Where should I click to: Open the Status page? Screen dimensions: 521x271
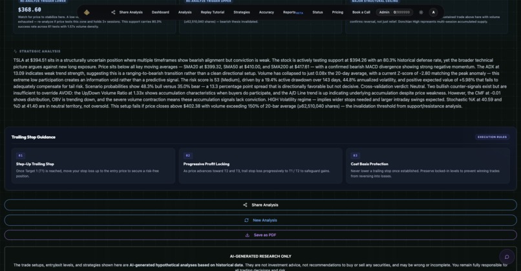pyautogui.click(x=317, y=12)
